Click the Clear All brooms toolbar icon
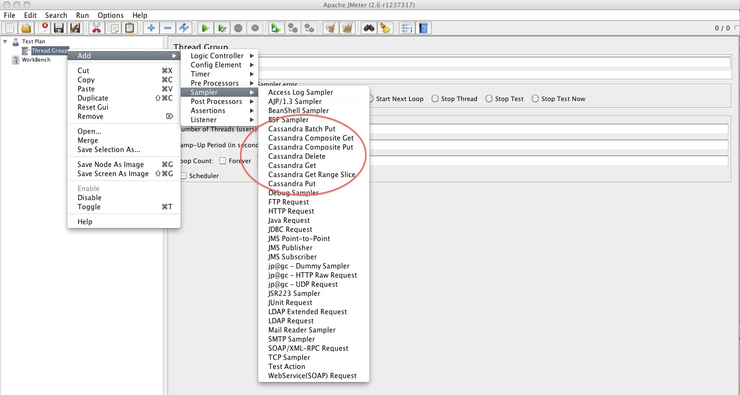740x395 pixels. pyautogui.click(x=347, y=28)
